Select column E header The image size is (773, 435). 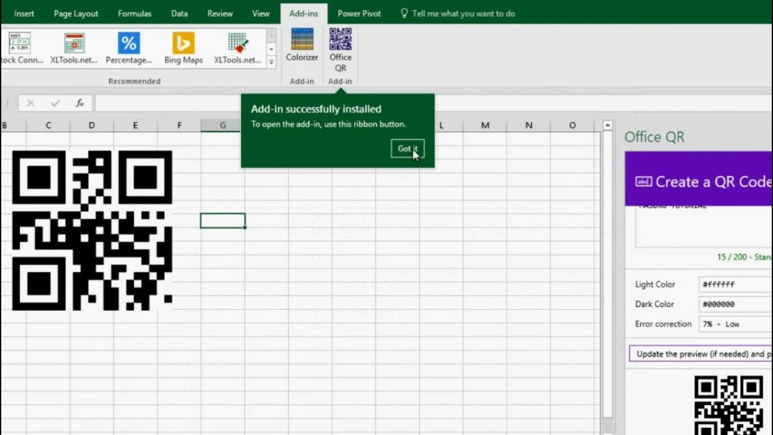(x=135, y=125)
